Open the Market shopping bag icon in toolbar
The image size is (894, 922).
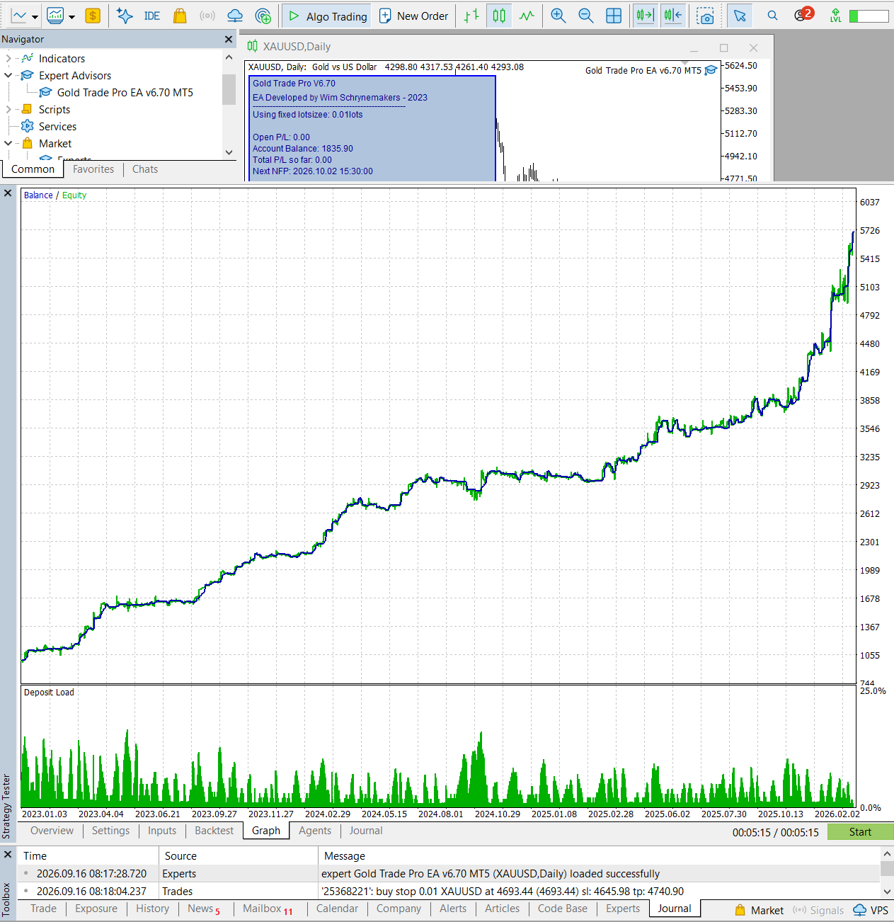(x=180, y=16)
